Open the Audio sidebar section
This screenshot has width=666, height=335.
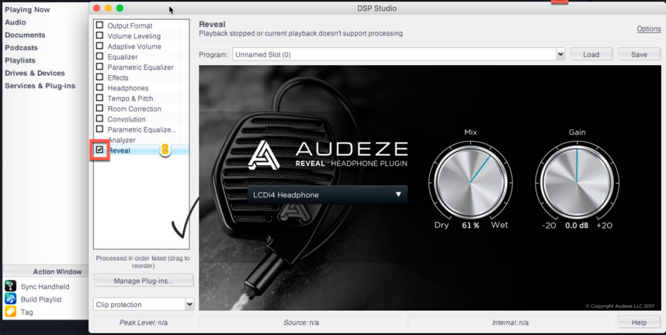(15, 22)
